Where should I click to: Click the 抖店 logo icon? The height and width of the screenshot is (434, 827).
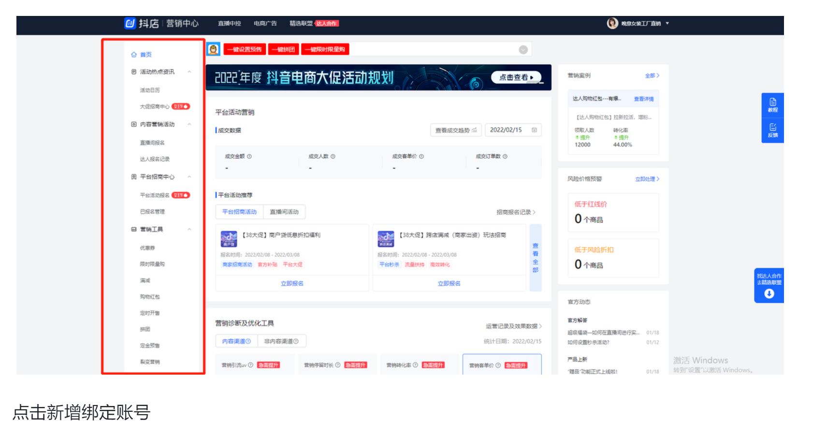130,23
